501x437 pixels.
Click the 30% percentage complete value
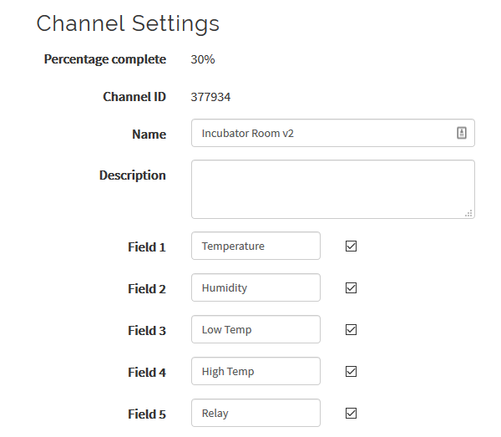pyautogui.click(x=203, y=59)
